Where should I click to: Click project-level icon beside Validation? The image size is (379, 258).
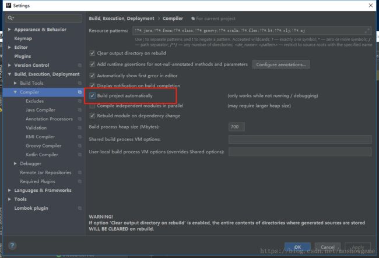click(80, 128)
